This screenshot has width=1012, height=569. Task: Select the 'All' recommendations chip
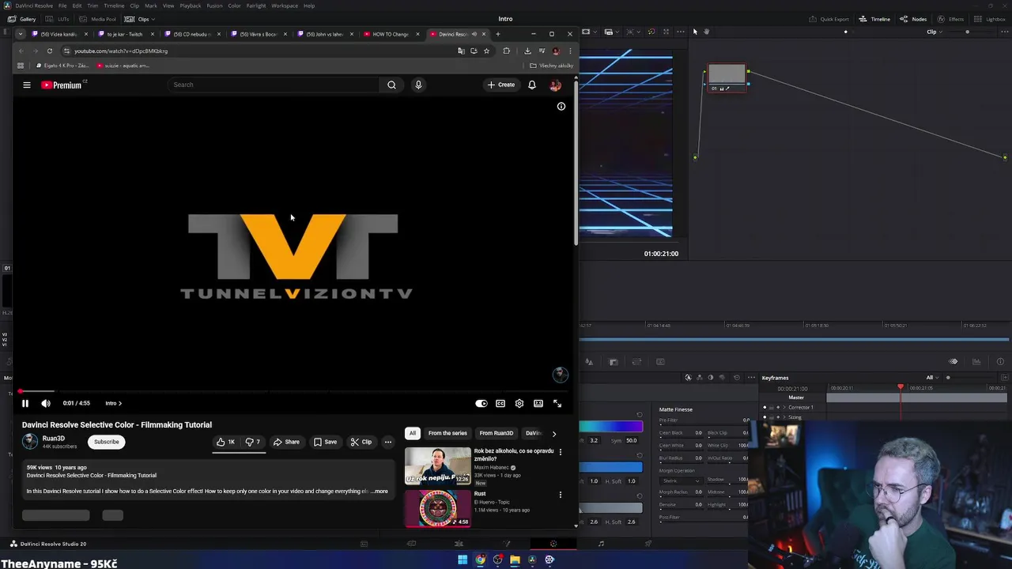click(412, 433)
